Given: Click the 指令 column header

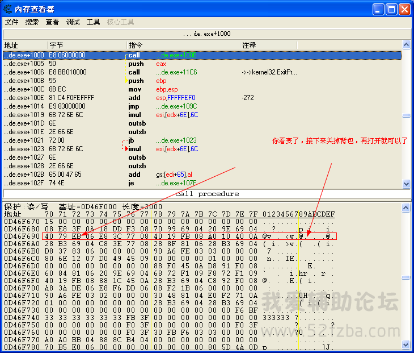Looking at the screenshot, I should click(x=184, y=45).
